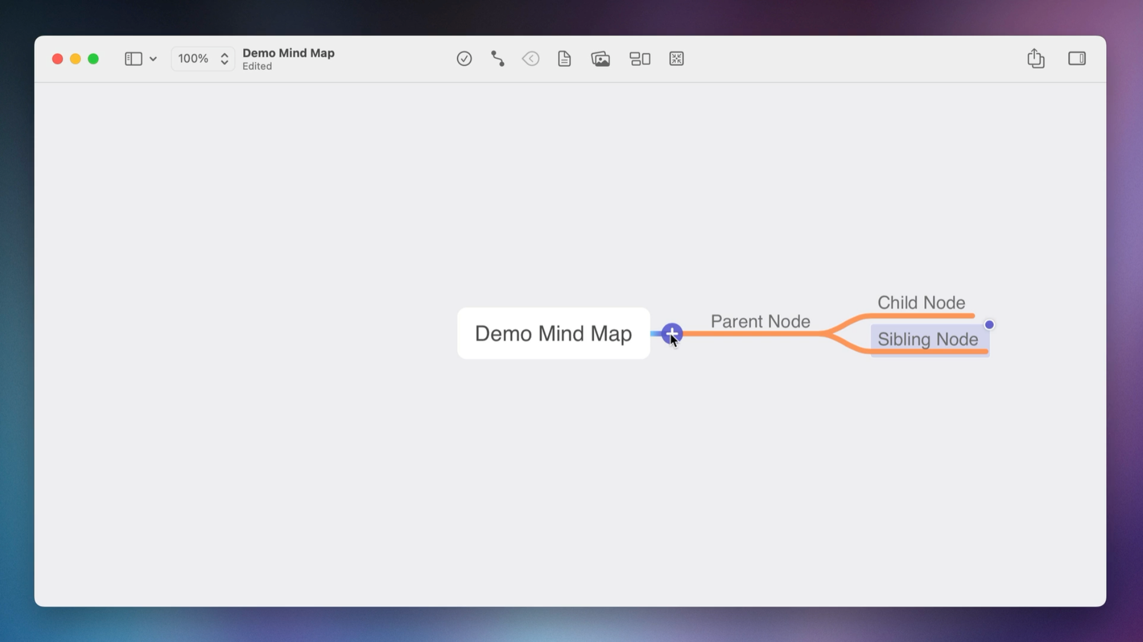Select the Demo Mind Map root node
This screenshot has height=642, width=1143.
[553, 334]
